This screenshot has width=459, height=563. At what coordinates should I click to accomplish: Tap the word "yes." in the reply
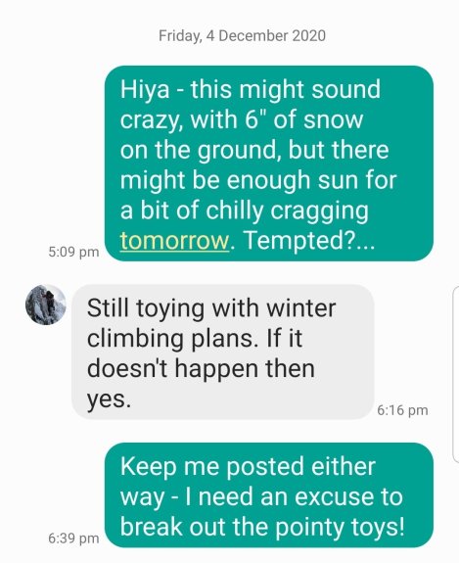coord(109,399)
